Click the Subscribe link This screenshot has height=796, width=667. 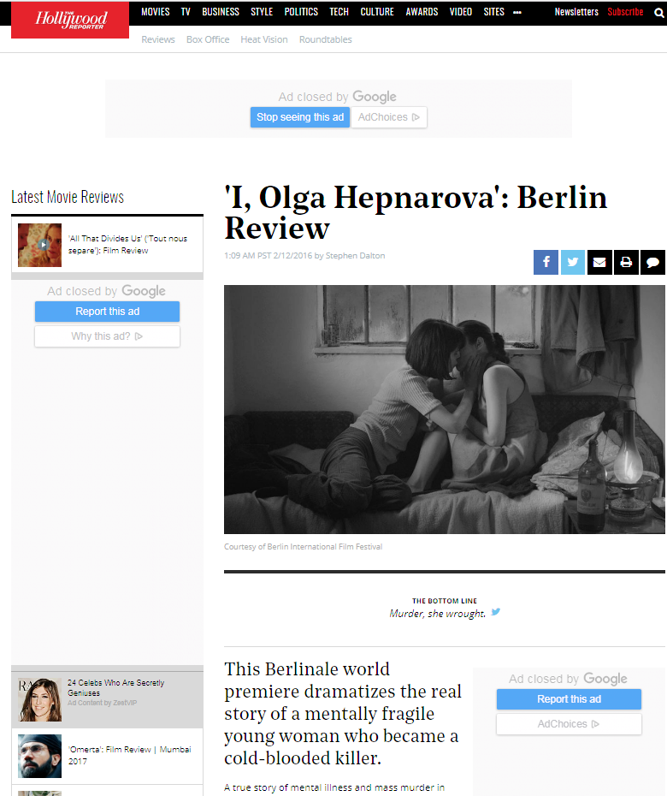tap(625, 12)
